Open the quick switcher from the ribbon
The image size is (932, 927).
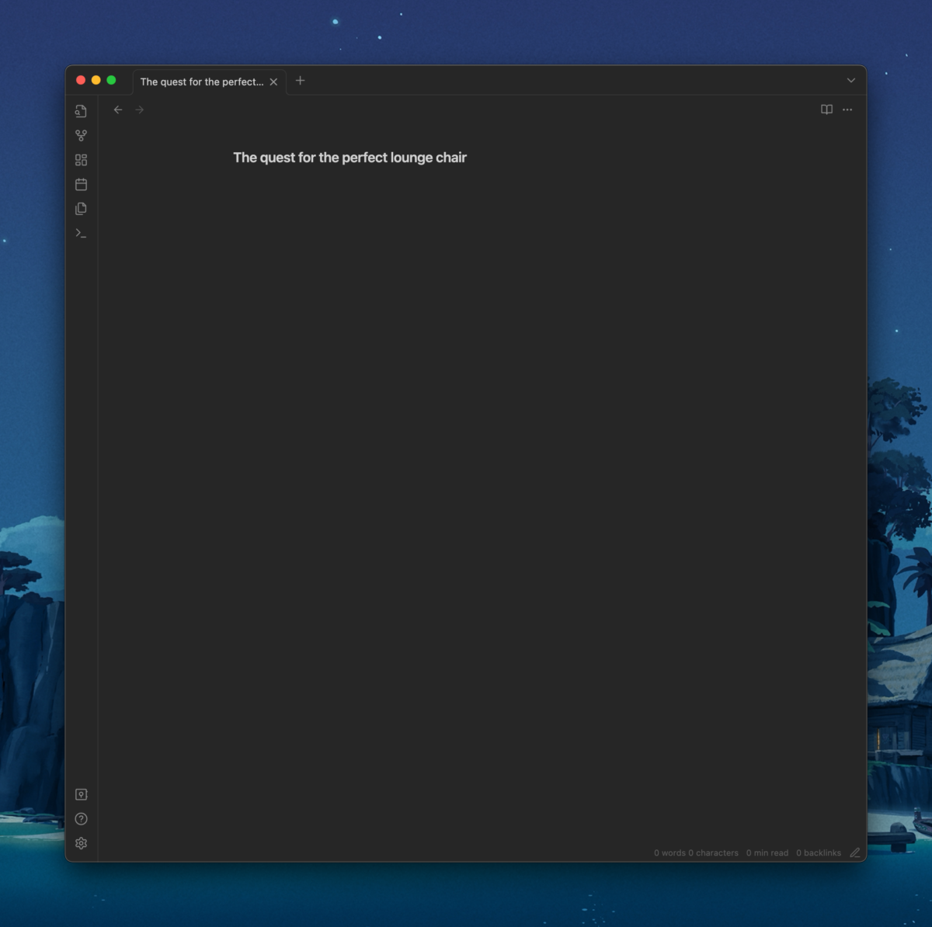click(x=81, y=111)
